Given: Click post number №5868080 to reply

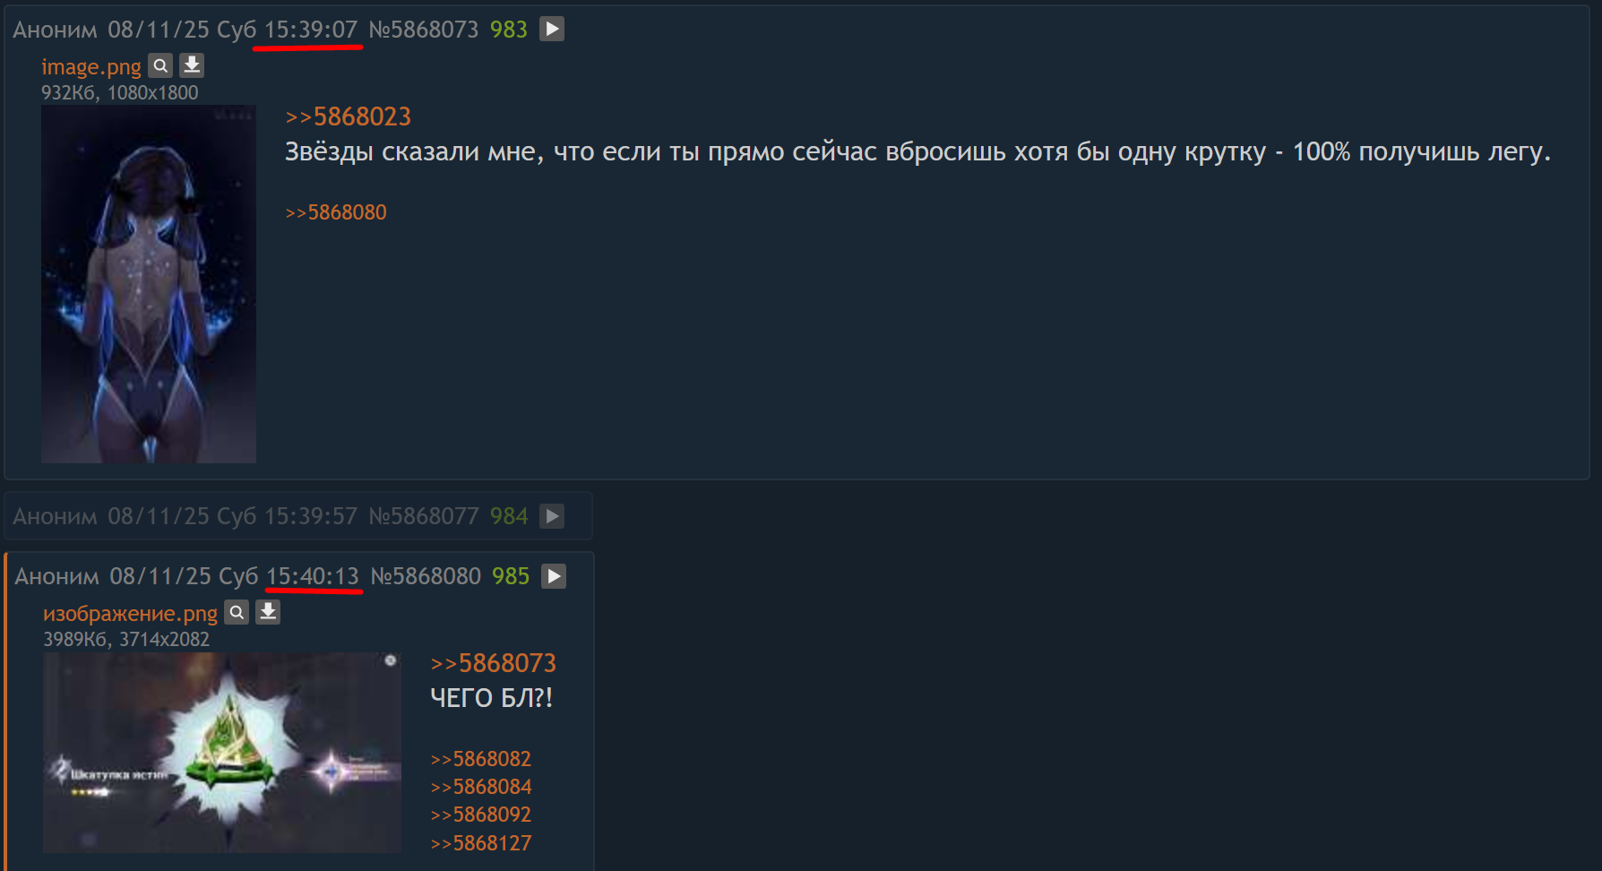Looking at the screenshot, I should 426,576.
